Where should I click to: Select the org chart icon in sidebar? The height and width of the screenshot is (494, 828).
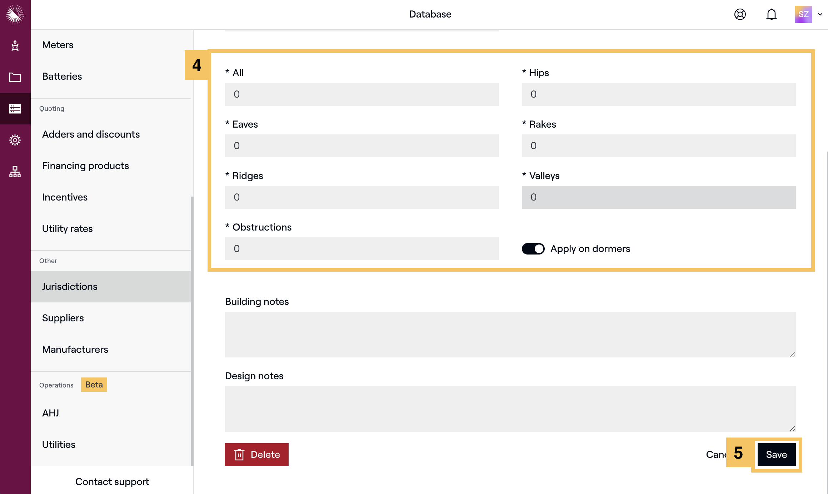point(15,171)
